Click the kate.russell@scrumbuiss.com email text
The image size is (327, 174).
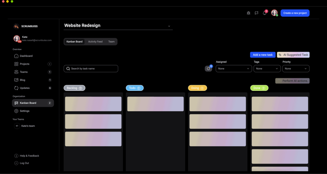tap(37, 40)
